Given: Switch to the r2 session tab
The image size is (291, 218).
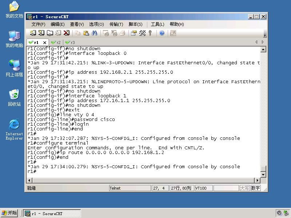Looking at the screenshot, I should 56,43.
